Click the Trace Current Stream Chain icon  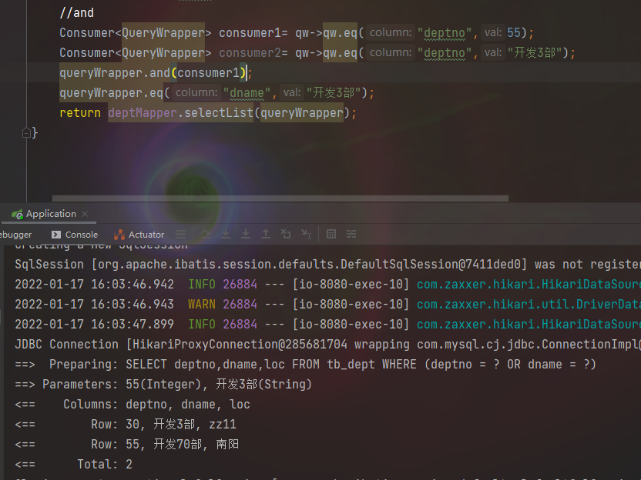351,234
